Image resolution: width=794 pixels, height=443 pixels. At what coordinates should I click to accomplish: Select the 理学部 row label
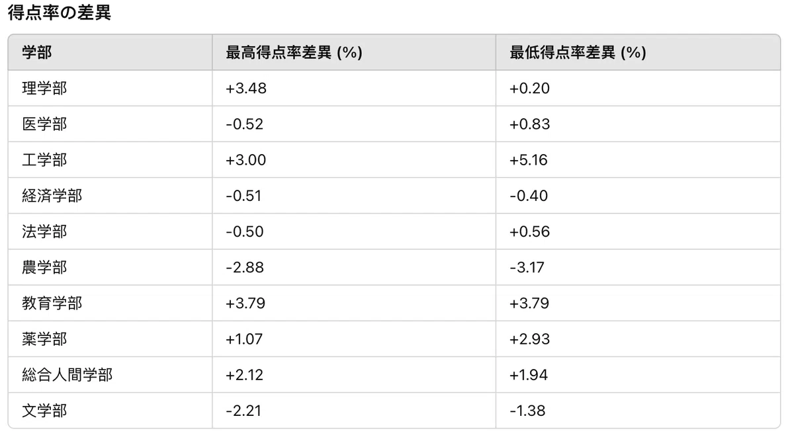pos(44,89)
